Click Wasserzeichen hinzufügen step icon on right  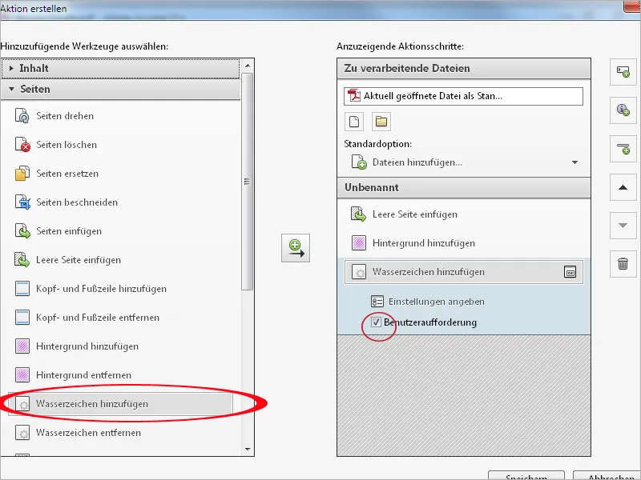tap(358, 272)
